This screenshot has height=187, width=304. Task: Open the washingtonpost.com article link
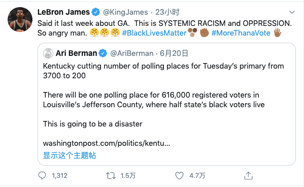coord(107,143)
